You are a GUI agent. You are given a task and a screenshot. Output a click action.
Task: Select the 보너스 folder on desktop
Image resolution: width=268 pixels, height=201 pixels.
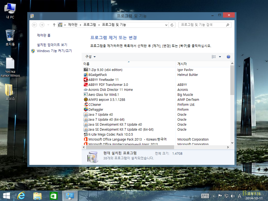tap(10, 92)
